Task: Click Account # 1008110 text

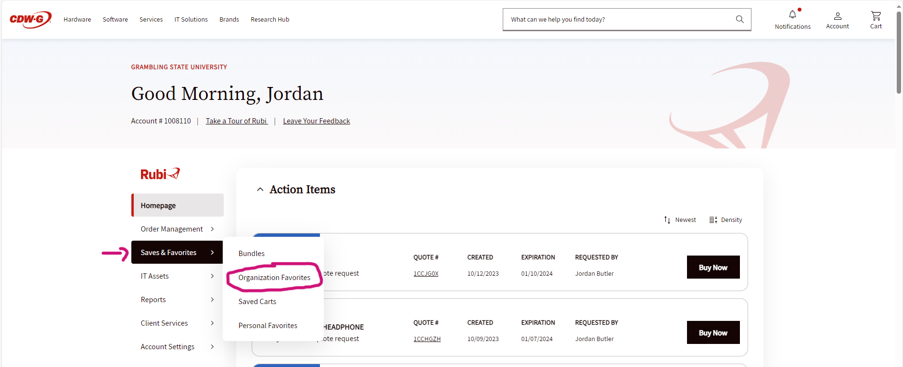Action: point(161,121)
